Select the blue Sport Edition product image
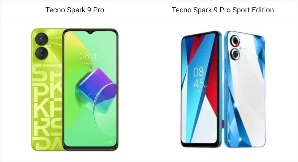The image size is (298, 162). 223,89
